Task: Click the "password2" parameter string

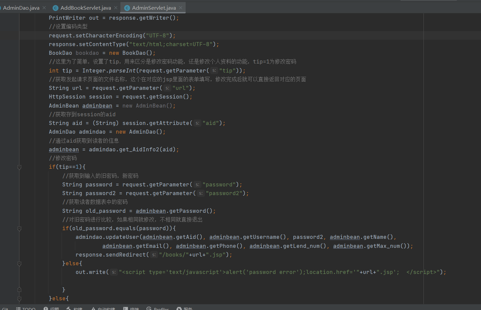Action: pyautogui.click(x=224, y=193)
